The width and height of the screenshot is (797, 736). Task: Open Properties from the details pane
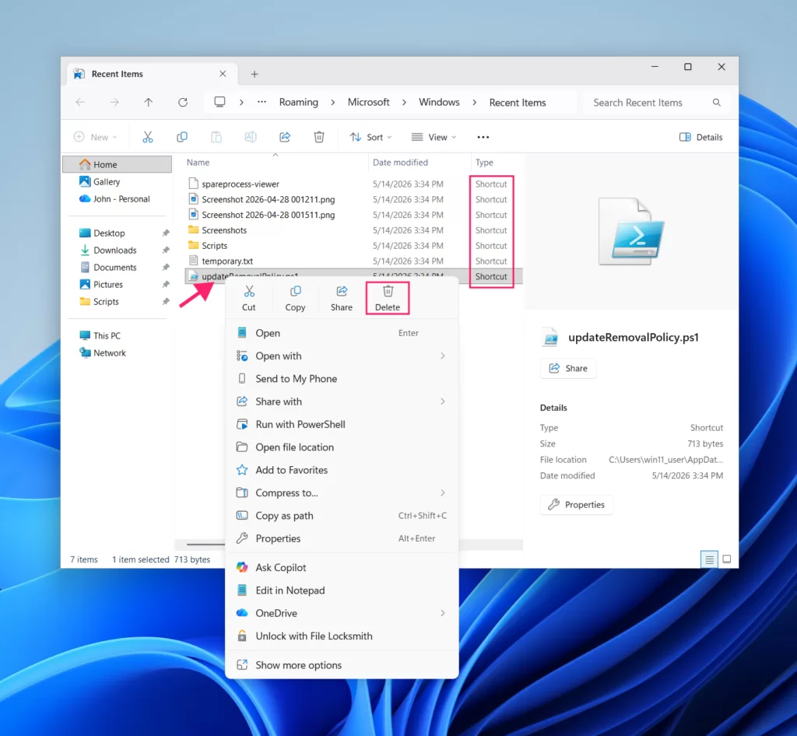point(577,505)
